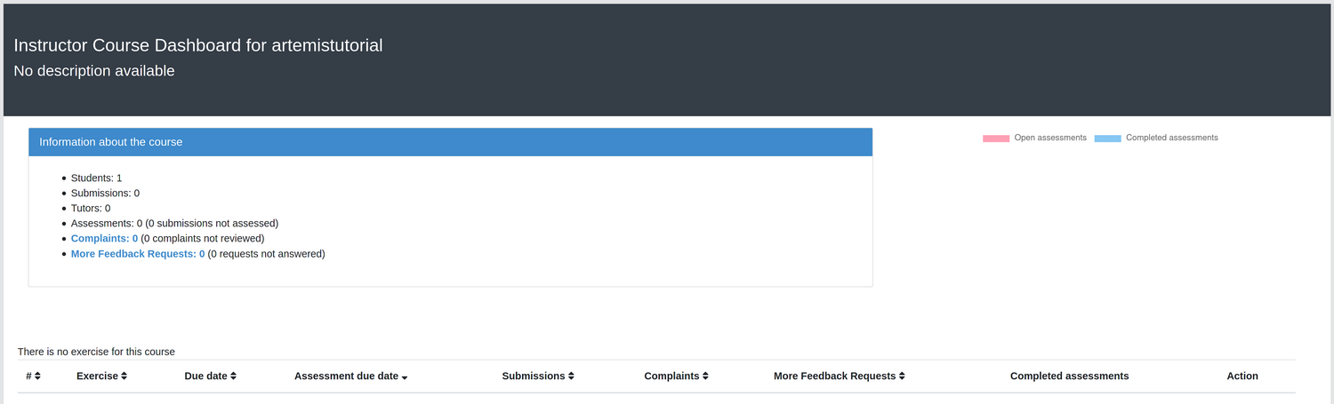
Task: Open the Complaints: 0 link
Action: (x=104, y=239)
